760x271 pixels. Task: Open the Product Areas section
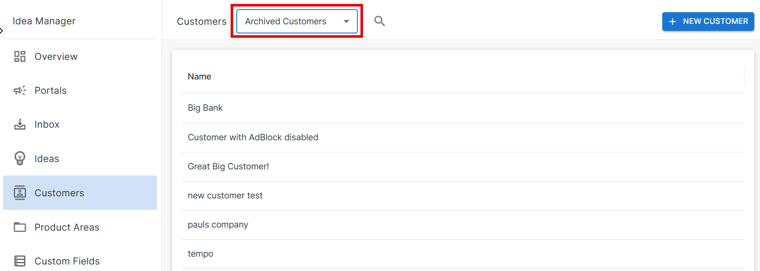(67, 227)
